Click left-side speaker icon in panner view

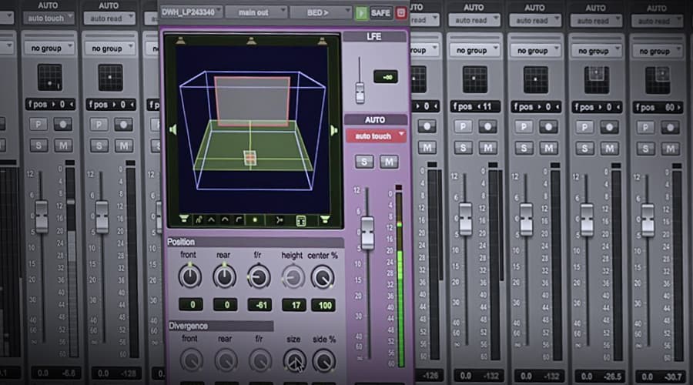click(x=172, y=129)
